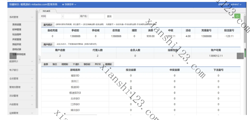Open 注单异常检测 in the sidebar
The image size is (250, 120).
(19, 54)
